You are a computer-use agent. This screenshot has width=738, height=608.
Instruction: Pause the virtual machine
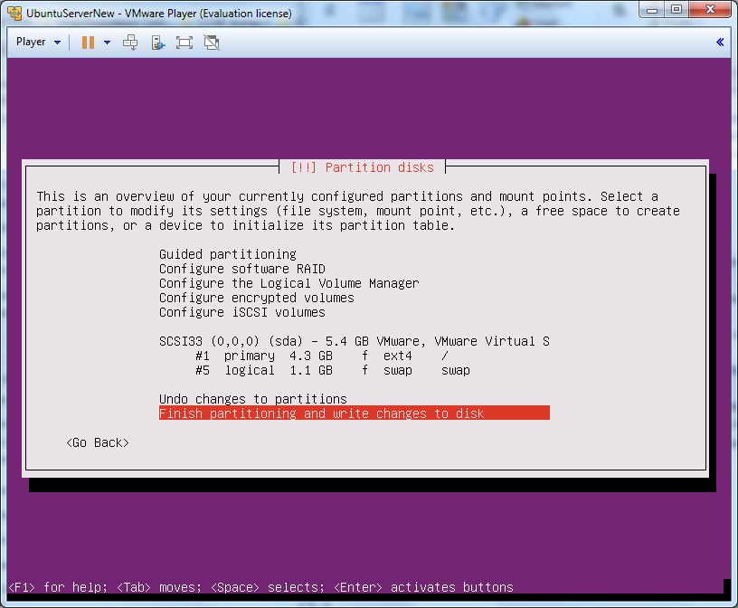point(88,42)
